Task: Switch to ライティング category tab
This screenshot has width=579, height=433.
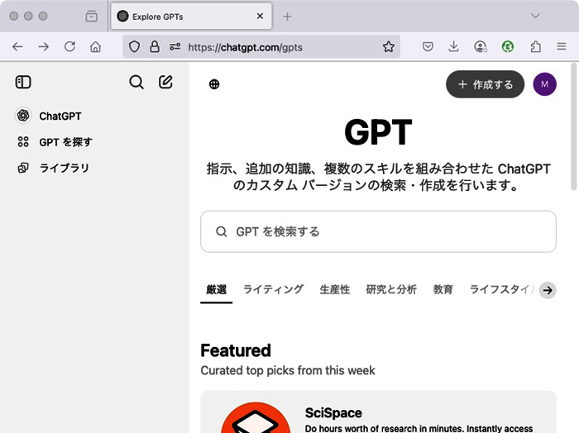Action: click(x=273, y=290)
